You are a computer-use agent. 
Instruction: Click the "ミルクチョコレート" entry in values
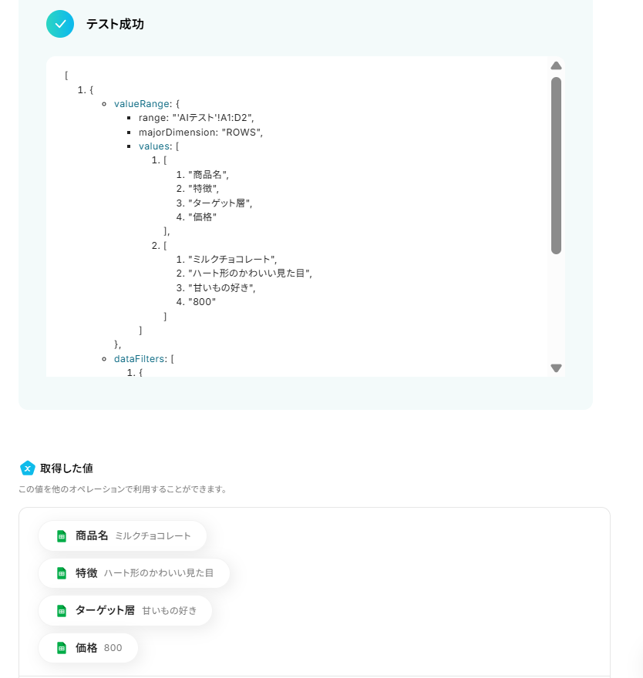click(x=232, y=260)
